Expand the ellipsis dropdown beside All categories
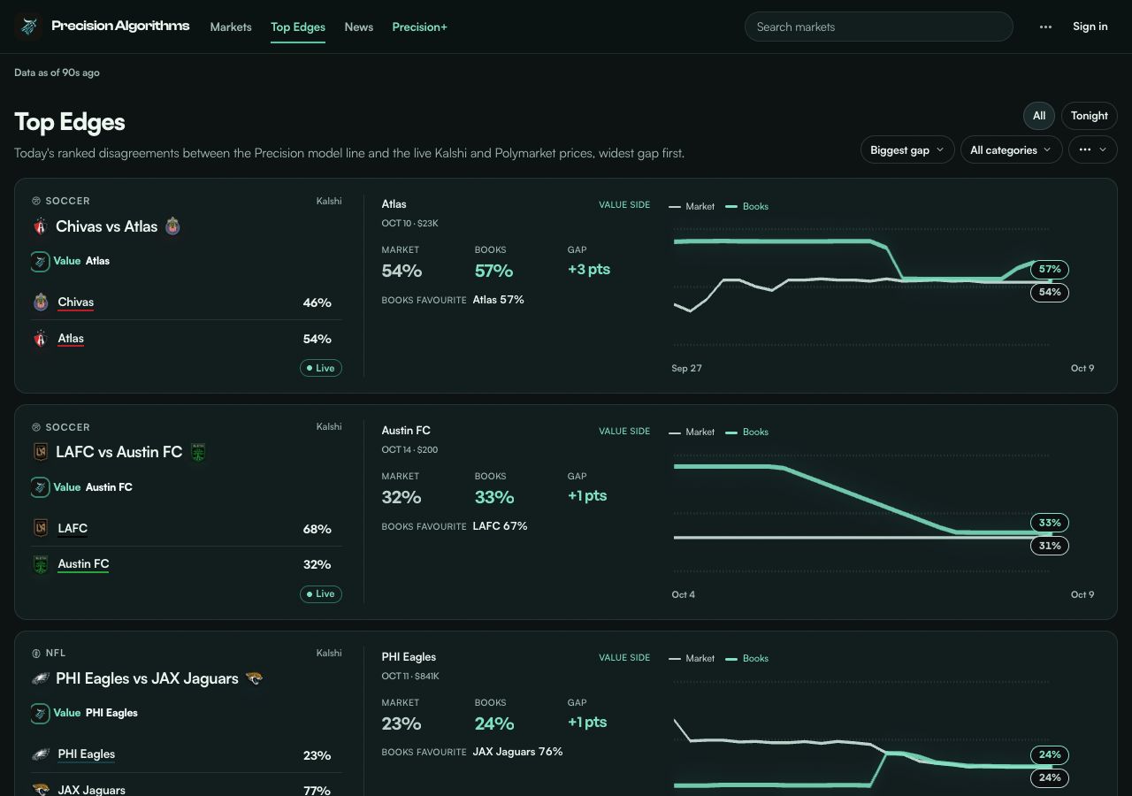The image size is (1132, 796). tap(1093, 150)
